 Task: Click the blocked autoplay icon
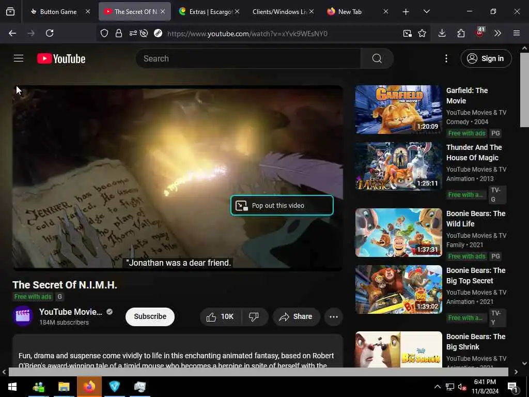click(144, 33)
